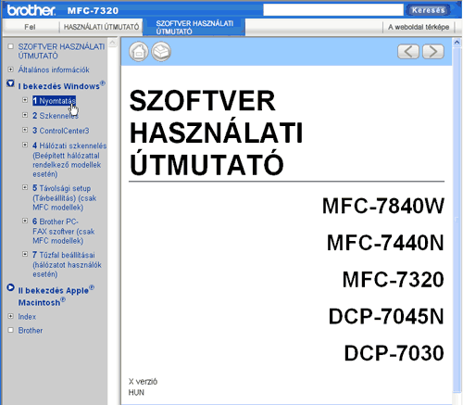Click the box icon beside SZOFTVER HASZNÁLATI ÚTMUTATÓ
This screenshot has width=463, height=405.
coord(10,46)
